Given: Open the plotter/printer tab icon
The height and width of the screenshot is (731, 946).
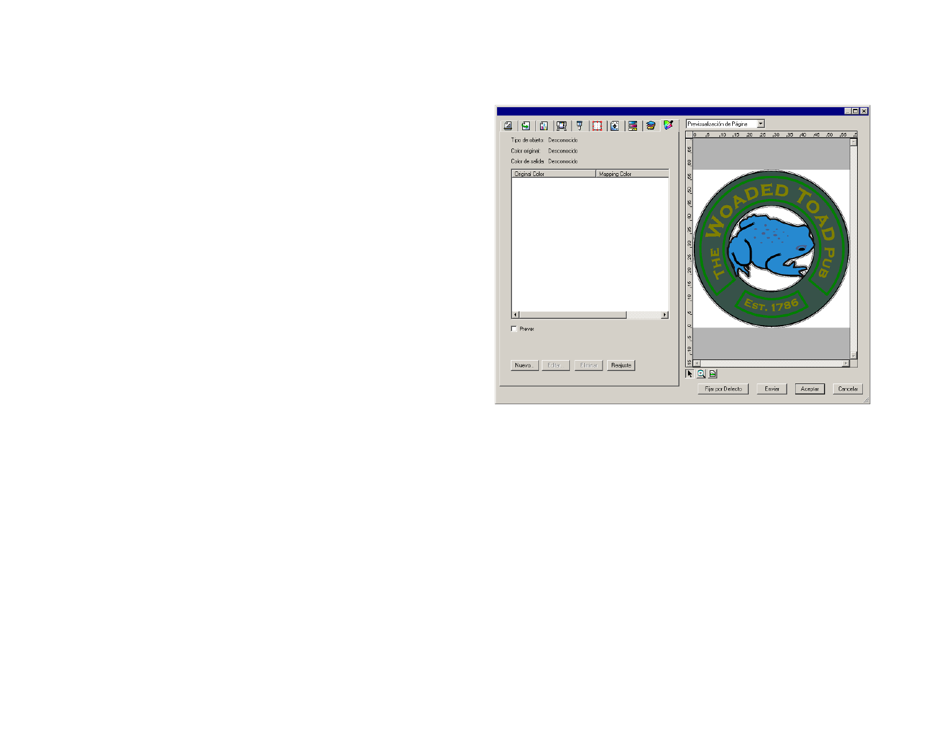Looking at the screenshot, I should (561, 126).
